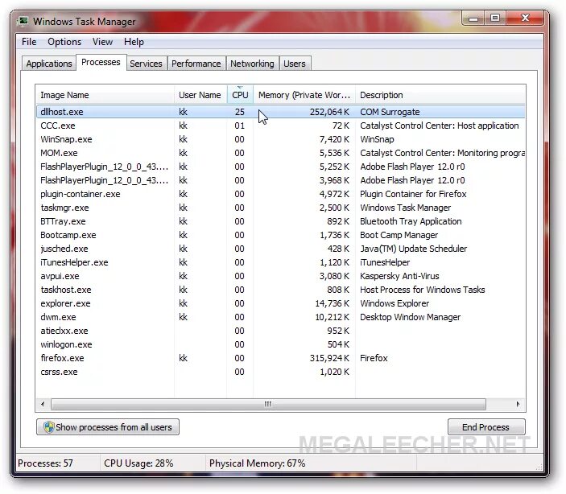Click Processes: 57 in status bar

coord(45,463)
